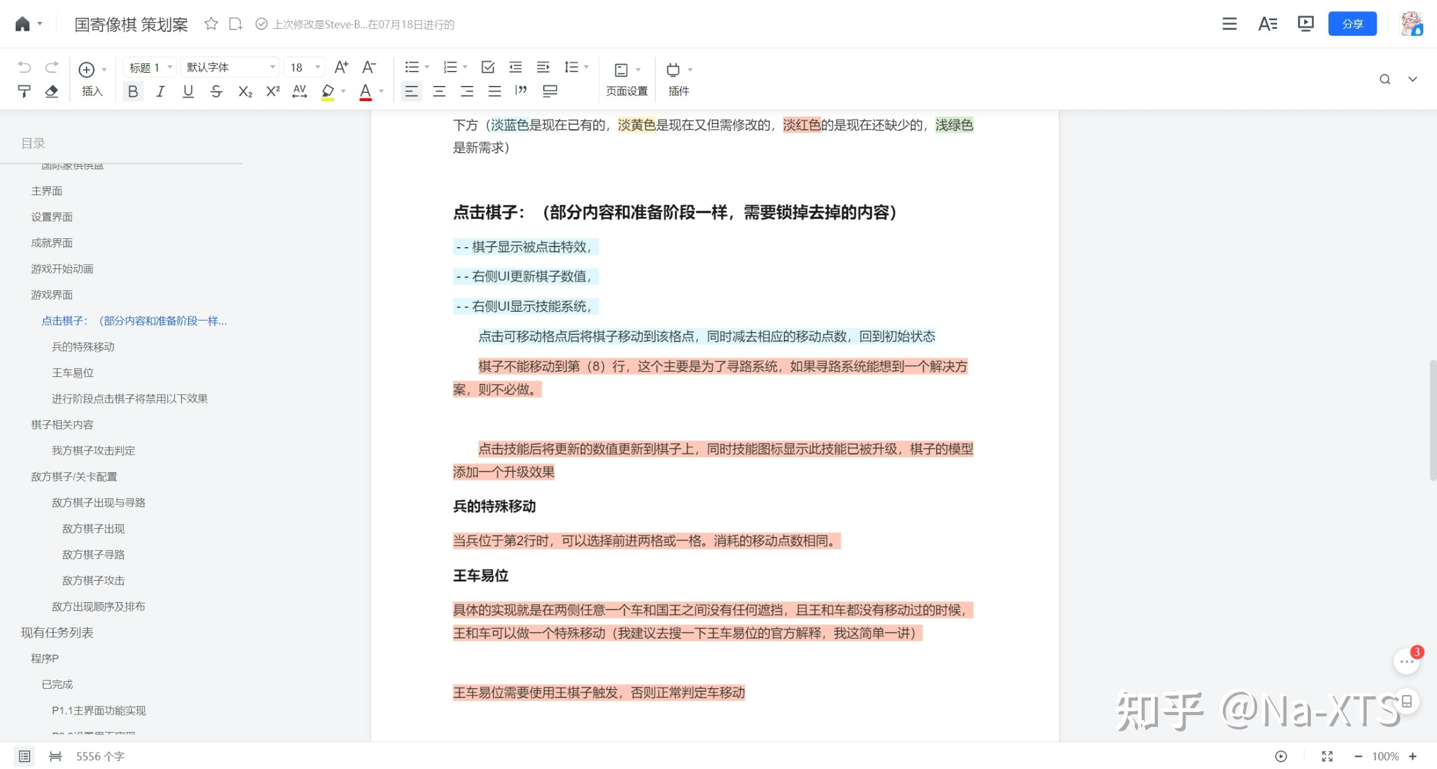The height and width of the screenshot is (769, 1437).
Task: Open the red font color picker
Action: 366,92
